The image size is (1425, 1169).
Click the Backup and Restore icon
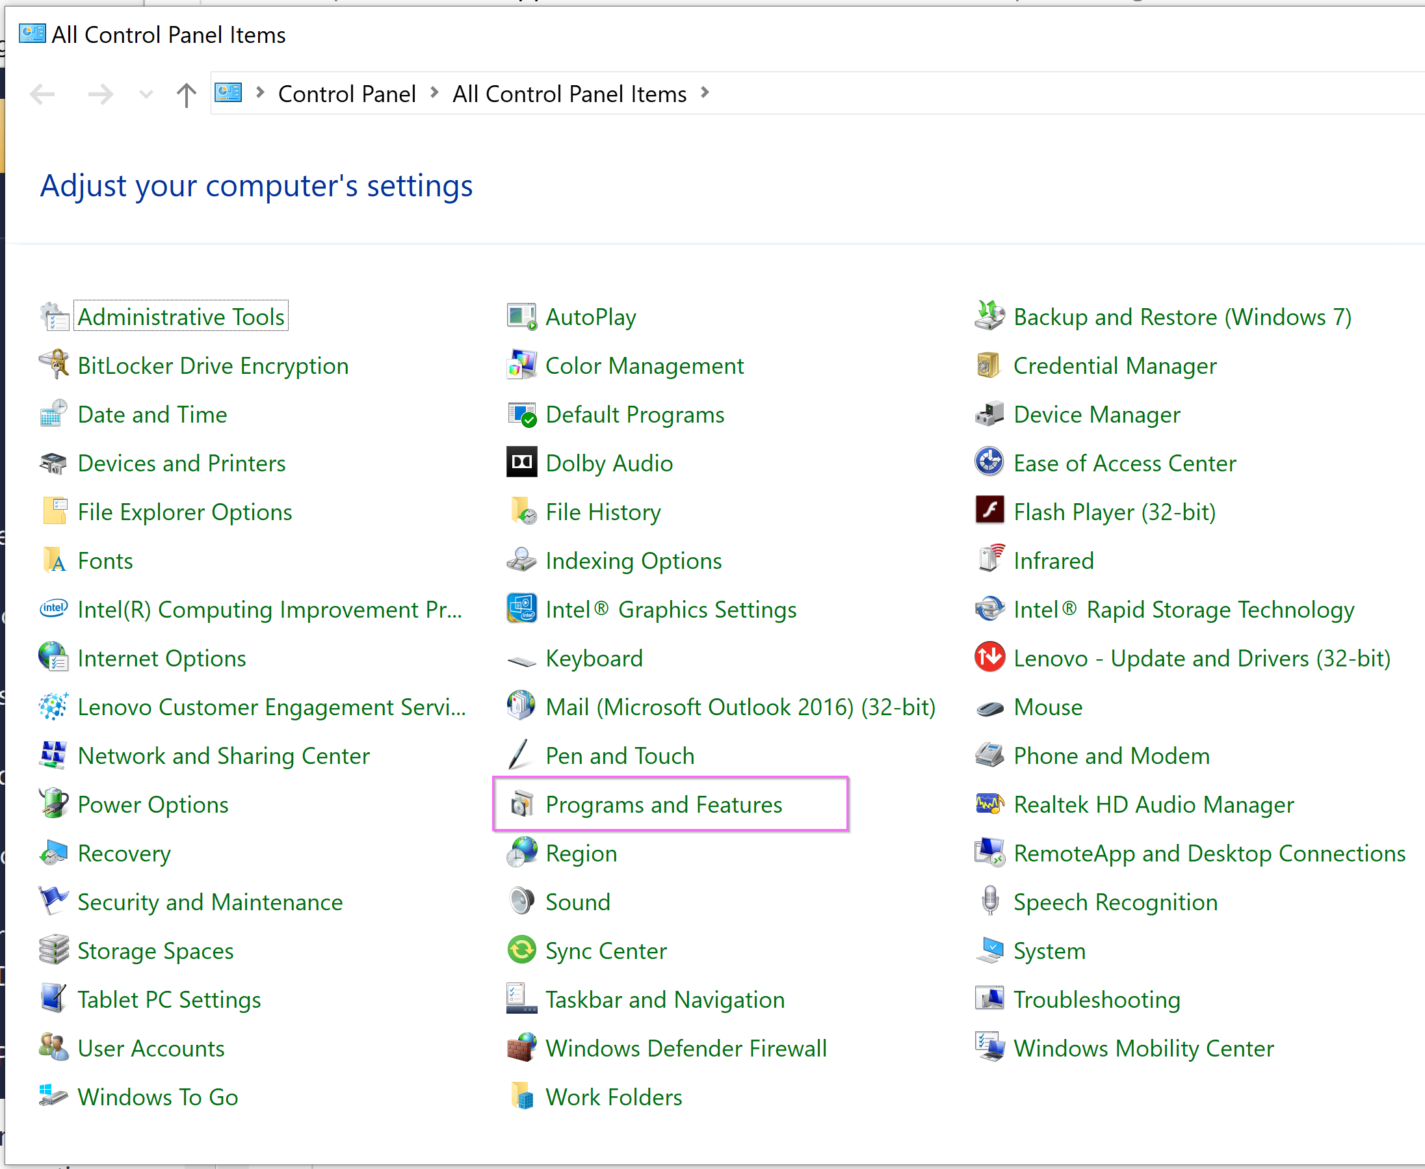[989, 317]
